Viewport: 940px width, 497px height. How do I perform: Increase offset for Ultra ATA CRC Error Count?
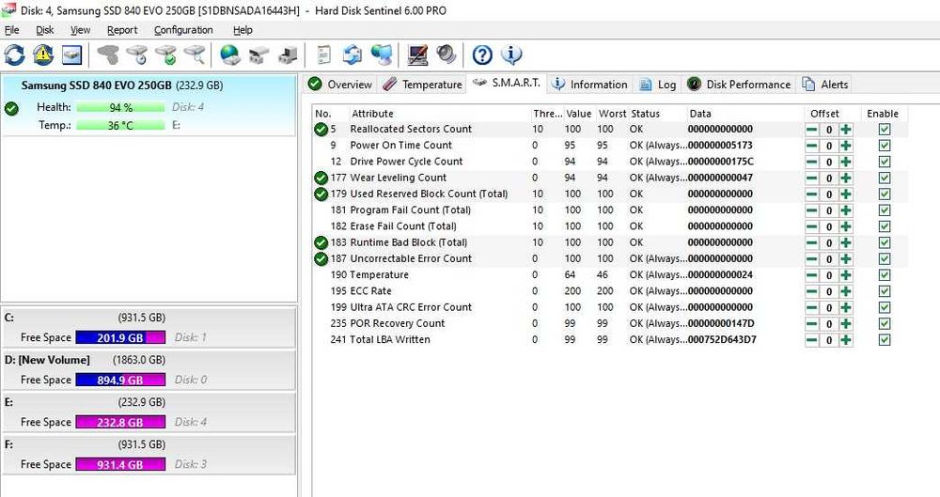point(846,307)
